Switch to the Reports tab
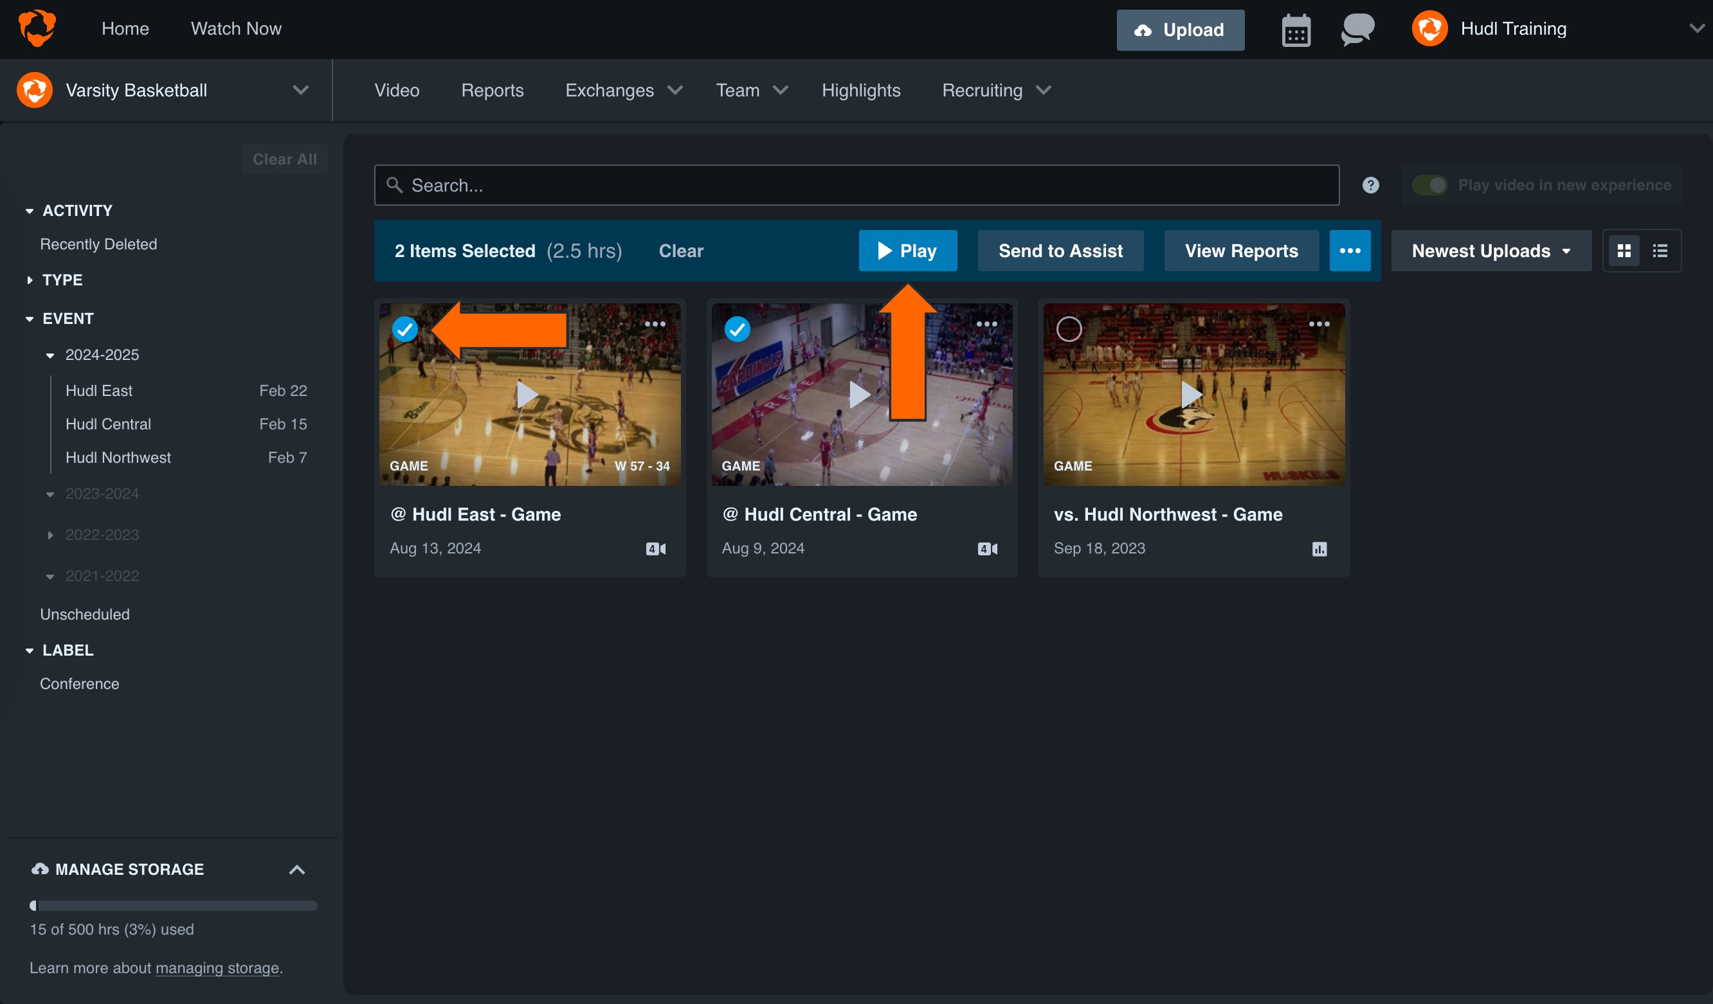The width and height of the screenshot is (1713, 1004). (492, 90)
